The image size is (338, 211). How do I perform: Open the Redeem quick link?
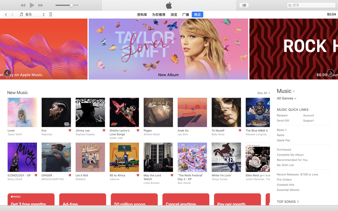(x=282, y=115)
